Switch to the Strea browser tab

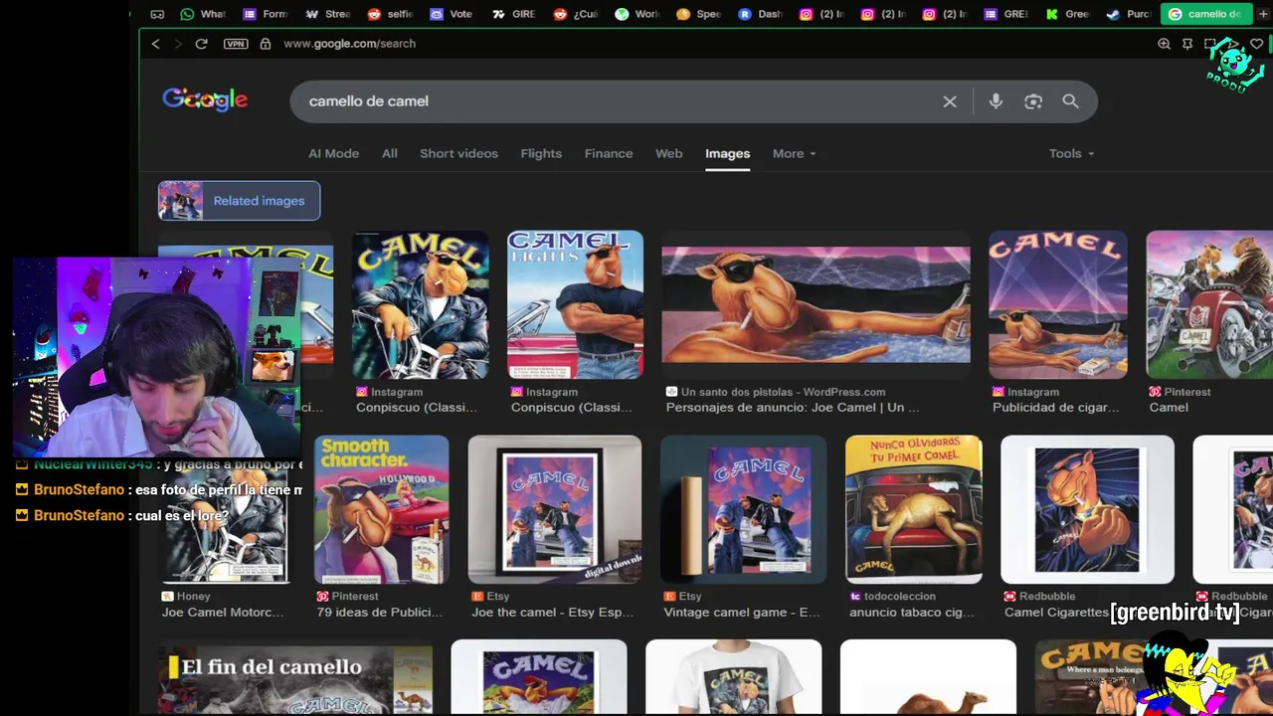pyautogui.click(x=327, y=14)
